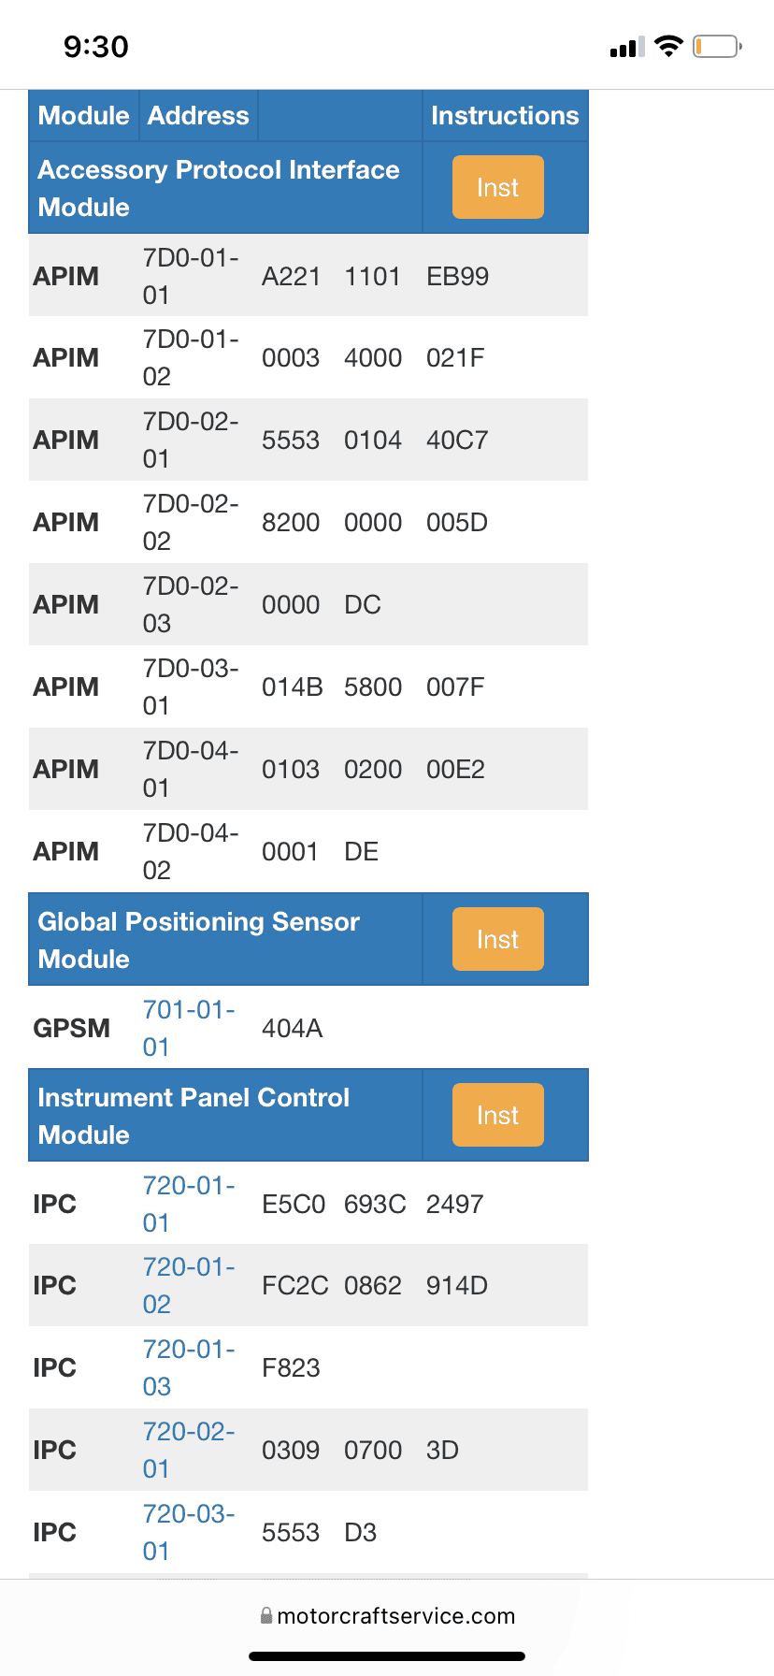The width and height of the screenshot is (774, 1676).
Task: Open GPSM address link 701-01-01
Action: coord(189,1028)
